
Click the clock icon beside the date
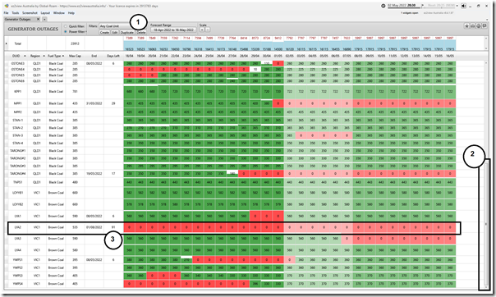(x=383, y=6)
